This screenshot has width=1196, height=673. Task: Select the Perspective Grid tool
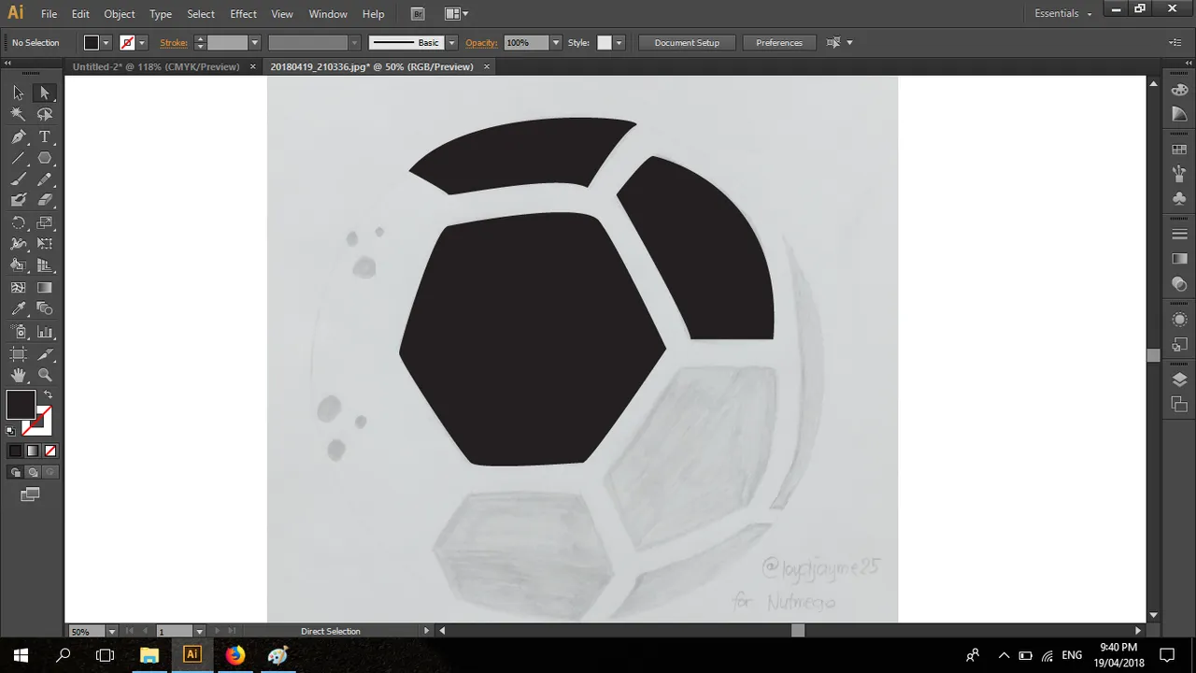(44, 265)
